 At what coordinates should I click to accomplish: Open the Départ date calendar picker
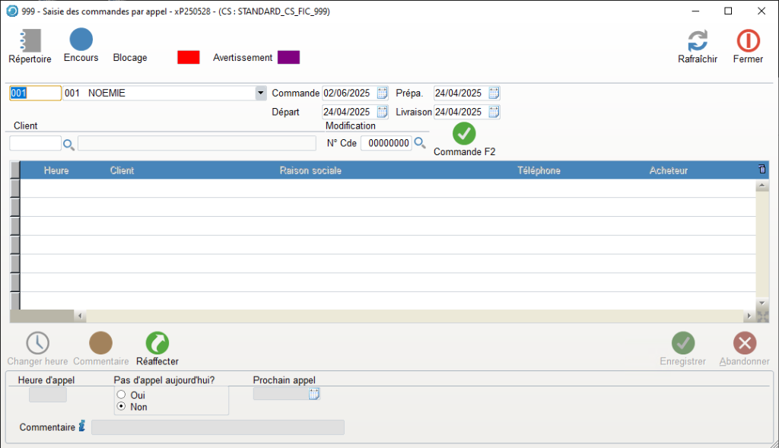pos(383,112)
